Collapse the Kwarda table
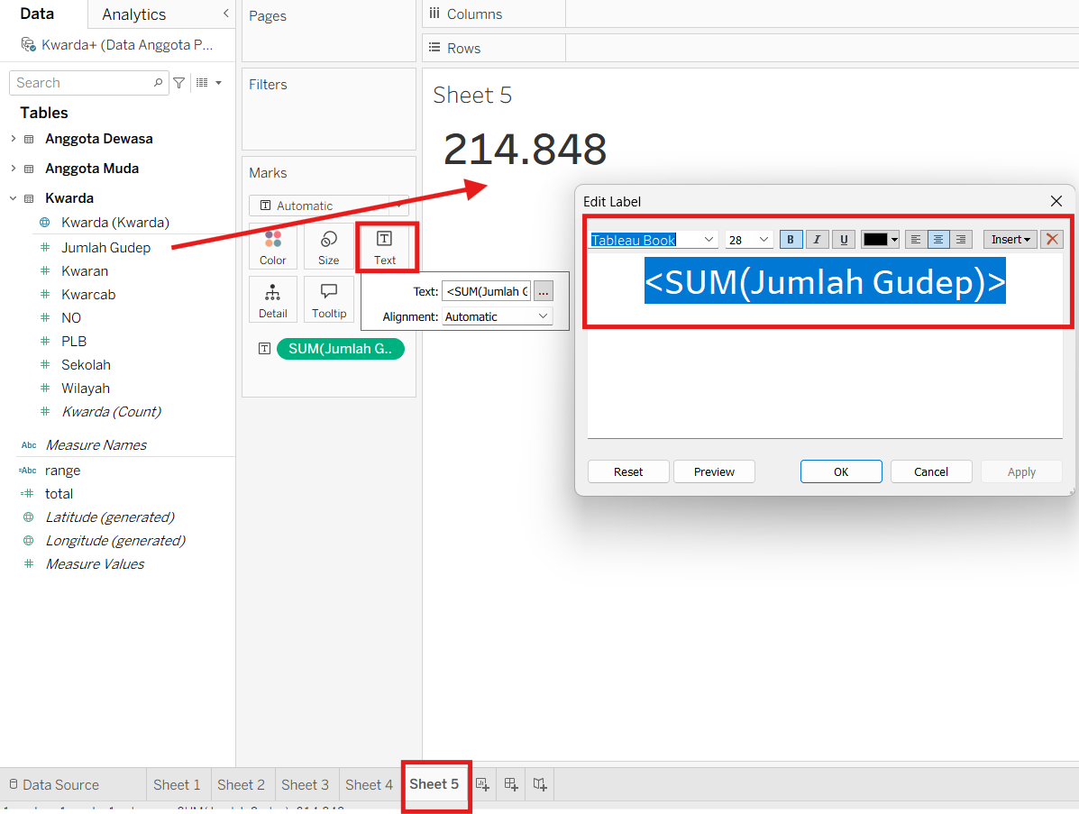This screenshot has width=1079, height=814. coord(14,198)
